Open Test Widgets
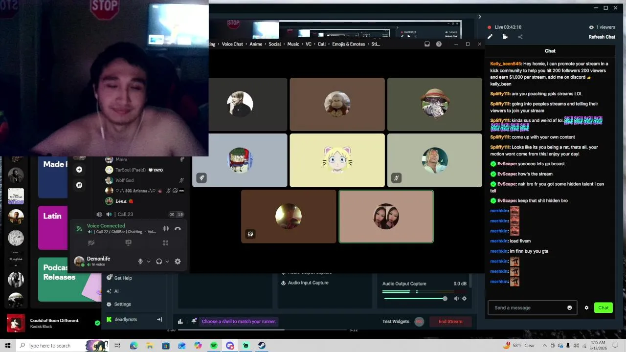 tap(396, 321)
